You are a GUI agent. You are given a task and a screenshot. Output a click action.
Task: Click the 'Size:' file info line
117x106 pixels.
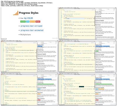click(x=27, y=3)
